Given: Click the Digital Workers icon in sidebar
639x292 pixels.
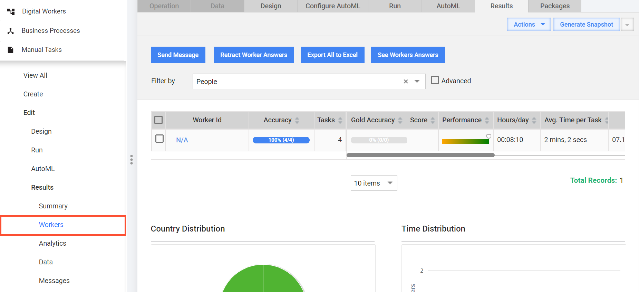Looking at the screenshot, I should tap(11, 11).
